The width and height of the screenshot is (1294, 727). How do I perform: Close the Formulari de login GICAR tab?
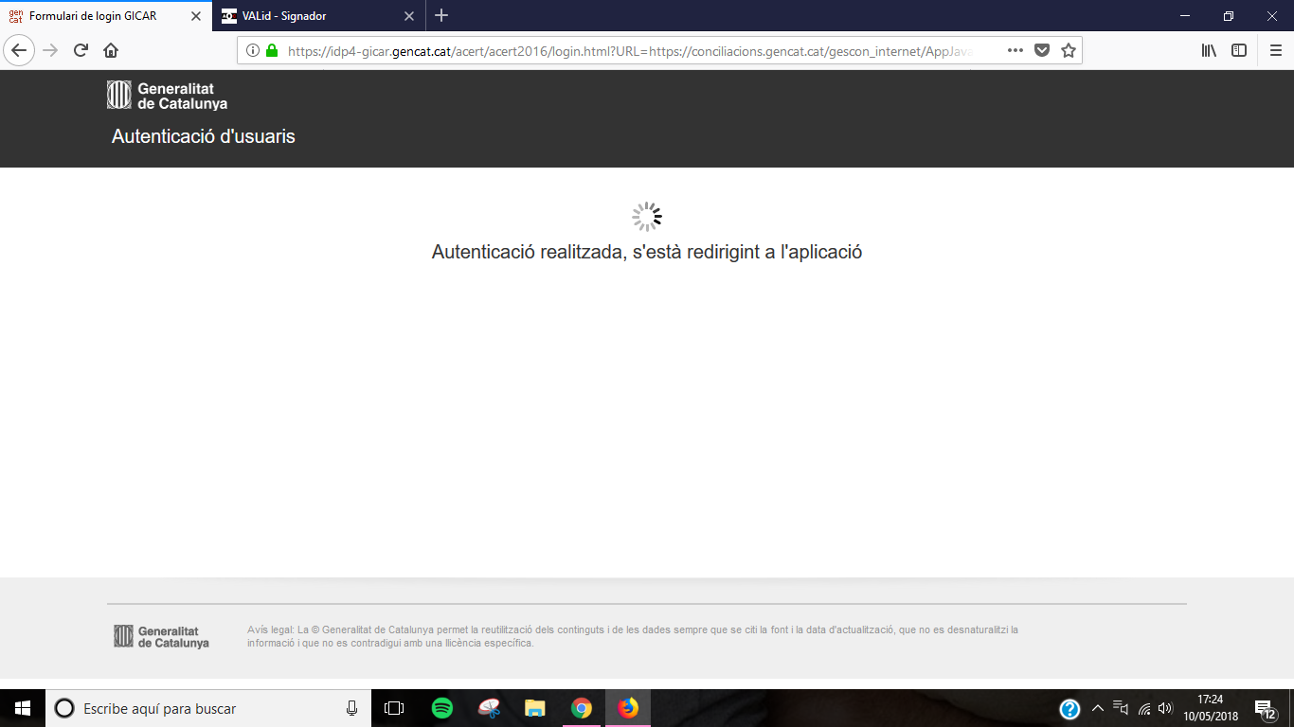coord(196,16)
